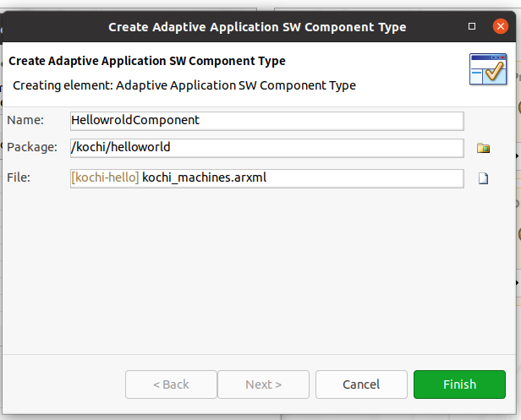Close the dialog with the orange X
This screenshot has height=420, width=521.
[x=501, y=26]
